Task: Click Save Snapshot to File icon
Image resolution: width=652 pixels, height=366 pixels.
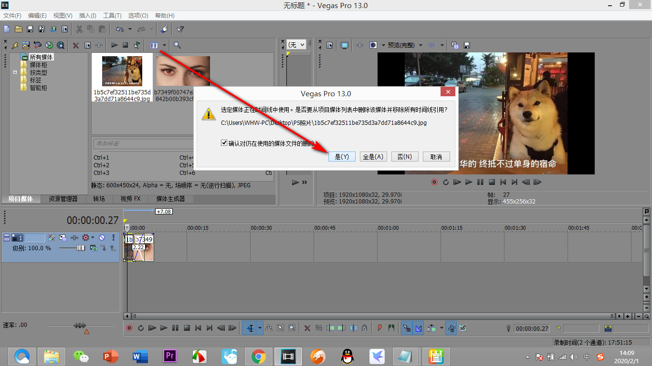Action: [467, 45]
